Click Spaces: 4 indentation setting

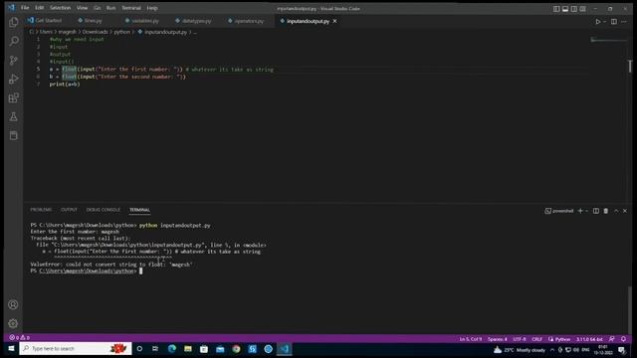498,339
